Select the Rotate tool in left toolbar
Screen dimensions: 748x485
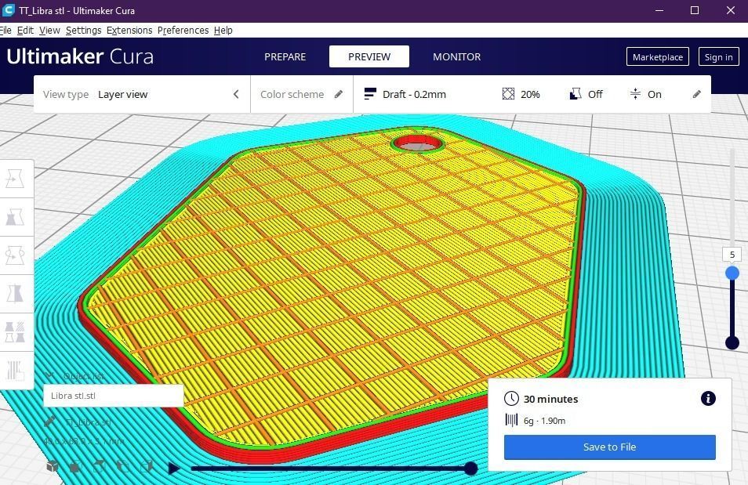click(15, 255)
